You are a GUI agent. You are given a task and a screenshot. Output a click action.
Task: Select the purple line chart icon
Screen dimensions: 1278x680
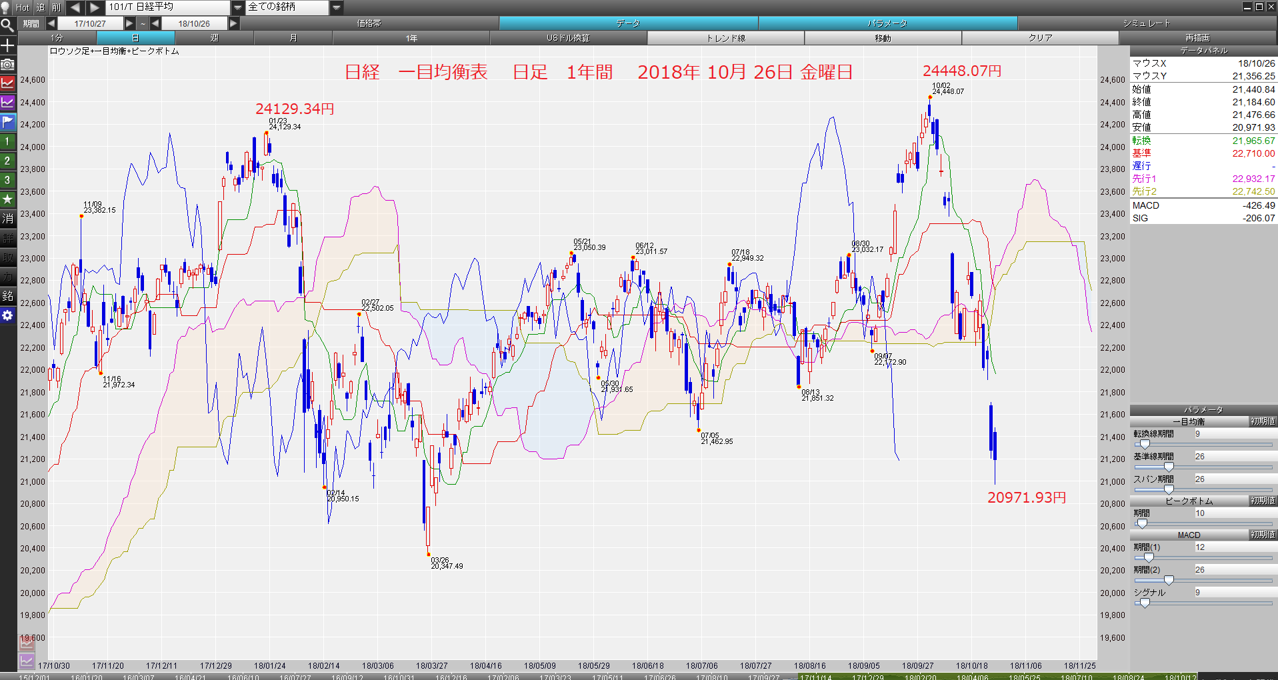[7, 103]
